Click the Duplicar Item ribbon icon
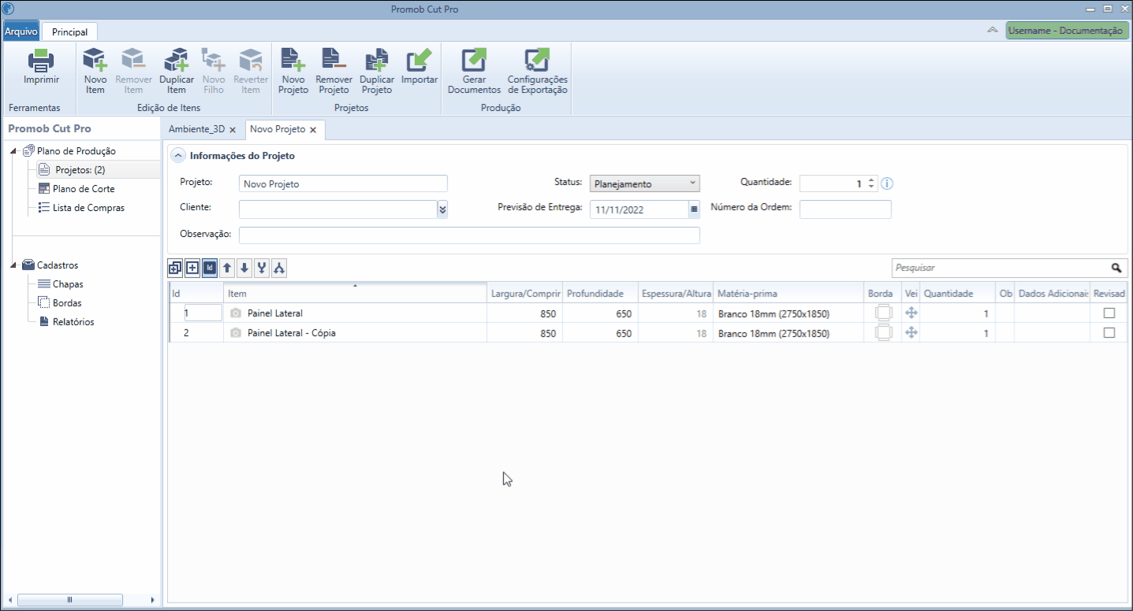This screenshot has width=1133, height=611. tap(176, 61)
